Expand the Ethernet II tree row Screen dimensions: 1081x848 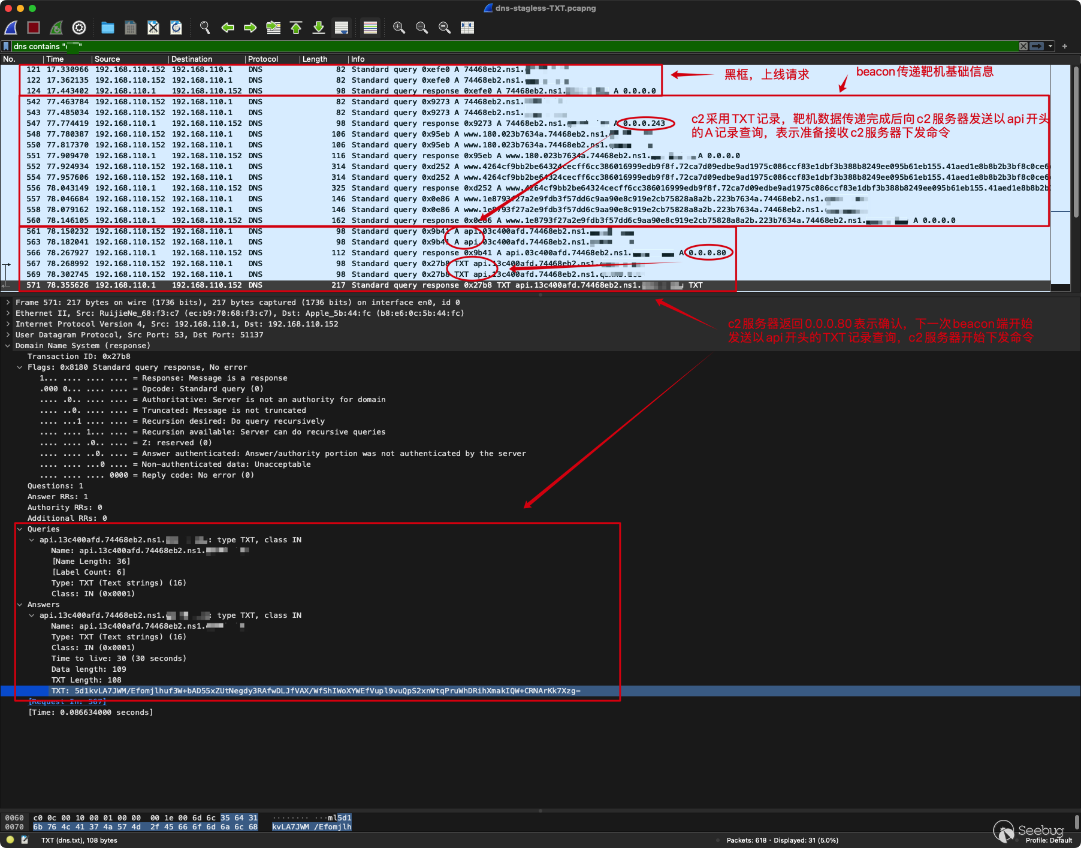click(x=8, y=313)
